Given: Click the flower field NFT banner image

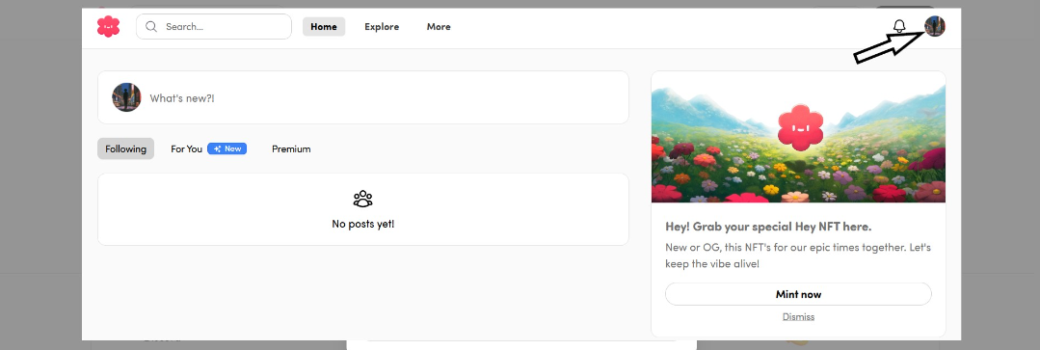Looking at the screenshot, I should pyautogui.click(x=798, y=137).
